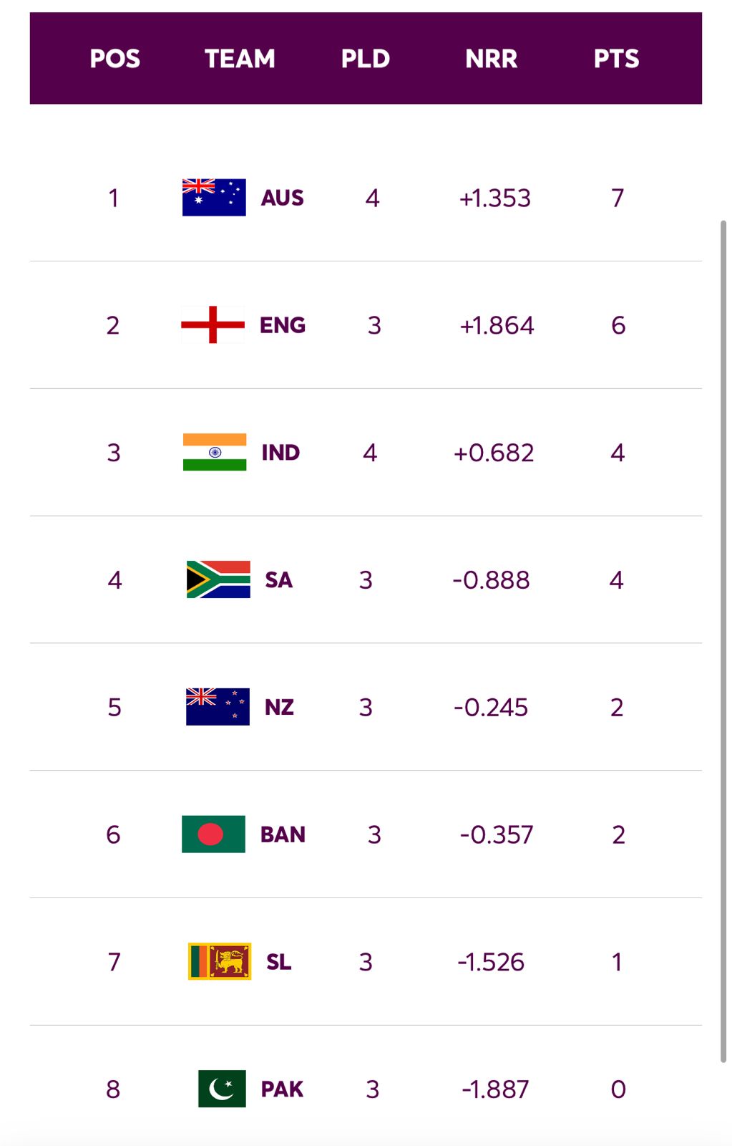This screenshot has width=732, height=1146.
Task: Click the Pakistan flag icon
Action: coord(222,1089)
